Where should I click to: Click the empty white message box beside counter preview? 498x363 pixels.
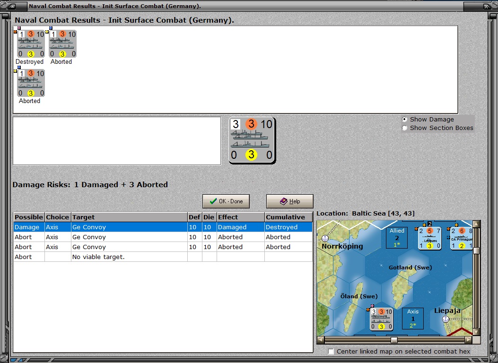(x=117, y=141)
